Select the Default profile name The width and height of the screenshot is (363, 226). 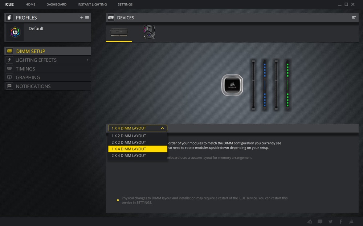point(36,28)
